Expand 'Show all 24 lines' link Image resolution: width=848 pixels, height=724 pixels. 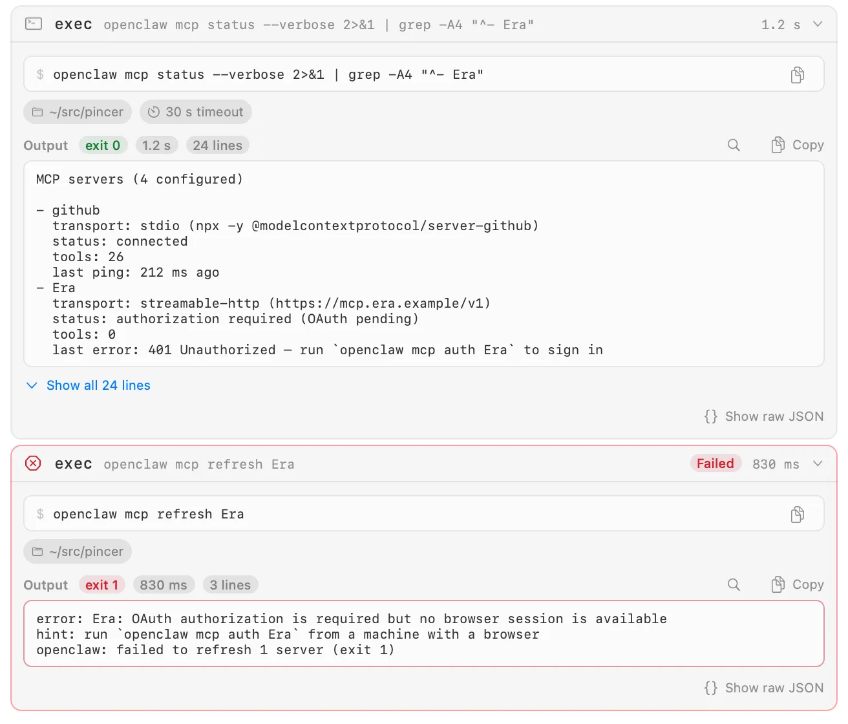click(88, 385)
